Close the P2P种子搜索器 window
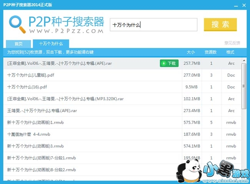This screenshot has width=250, height=184. click(244, 5)
